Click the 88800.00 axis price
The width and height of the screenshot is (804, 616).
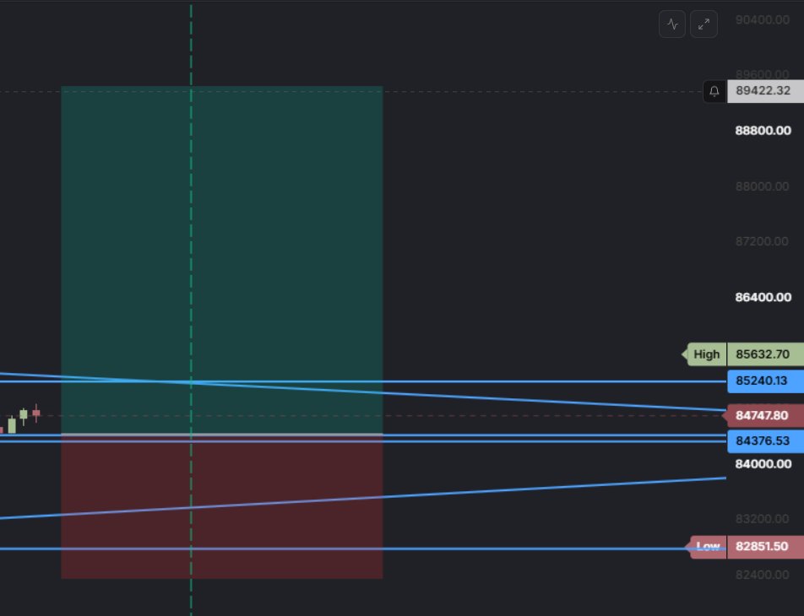(x=763, y=131)
